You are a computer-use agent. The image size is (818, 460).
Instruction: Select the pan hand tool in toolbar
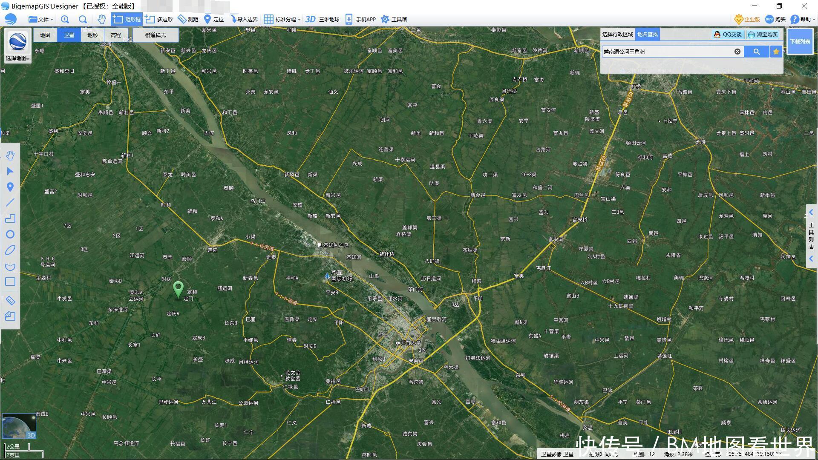tap(101, 19)
